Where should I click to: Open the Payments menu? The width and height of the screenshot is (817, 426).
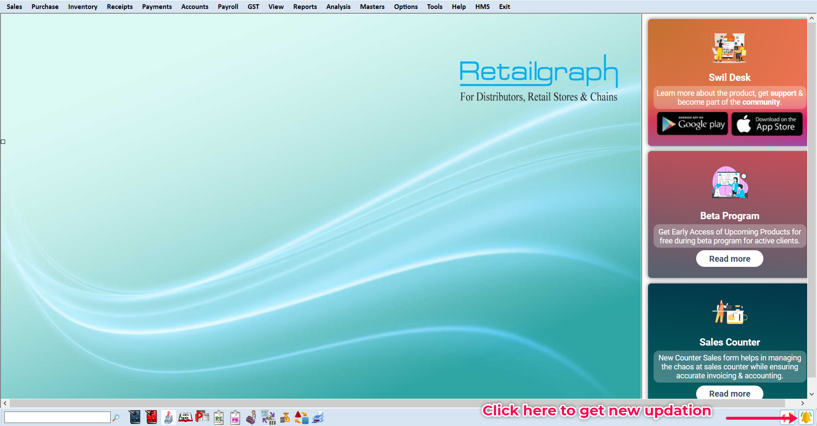coord(157,7)
